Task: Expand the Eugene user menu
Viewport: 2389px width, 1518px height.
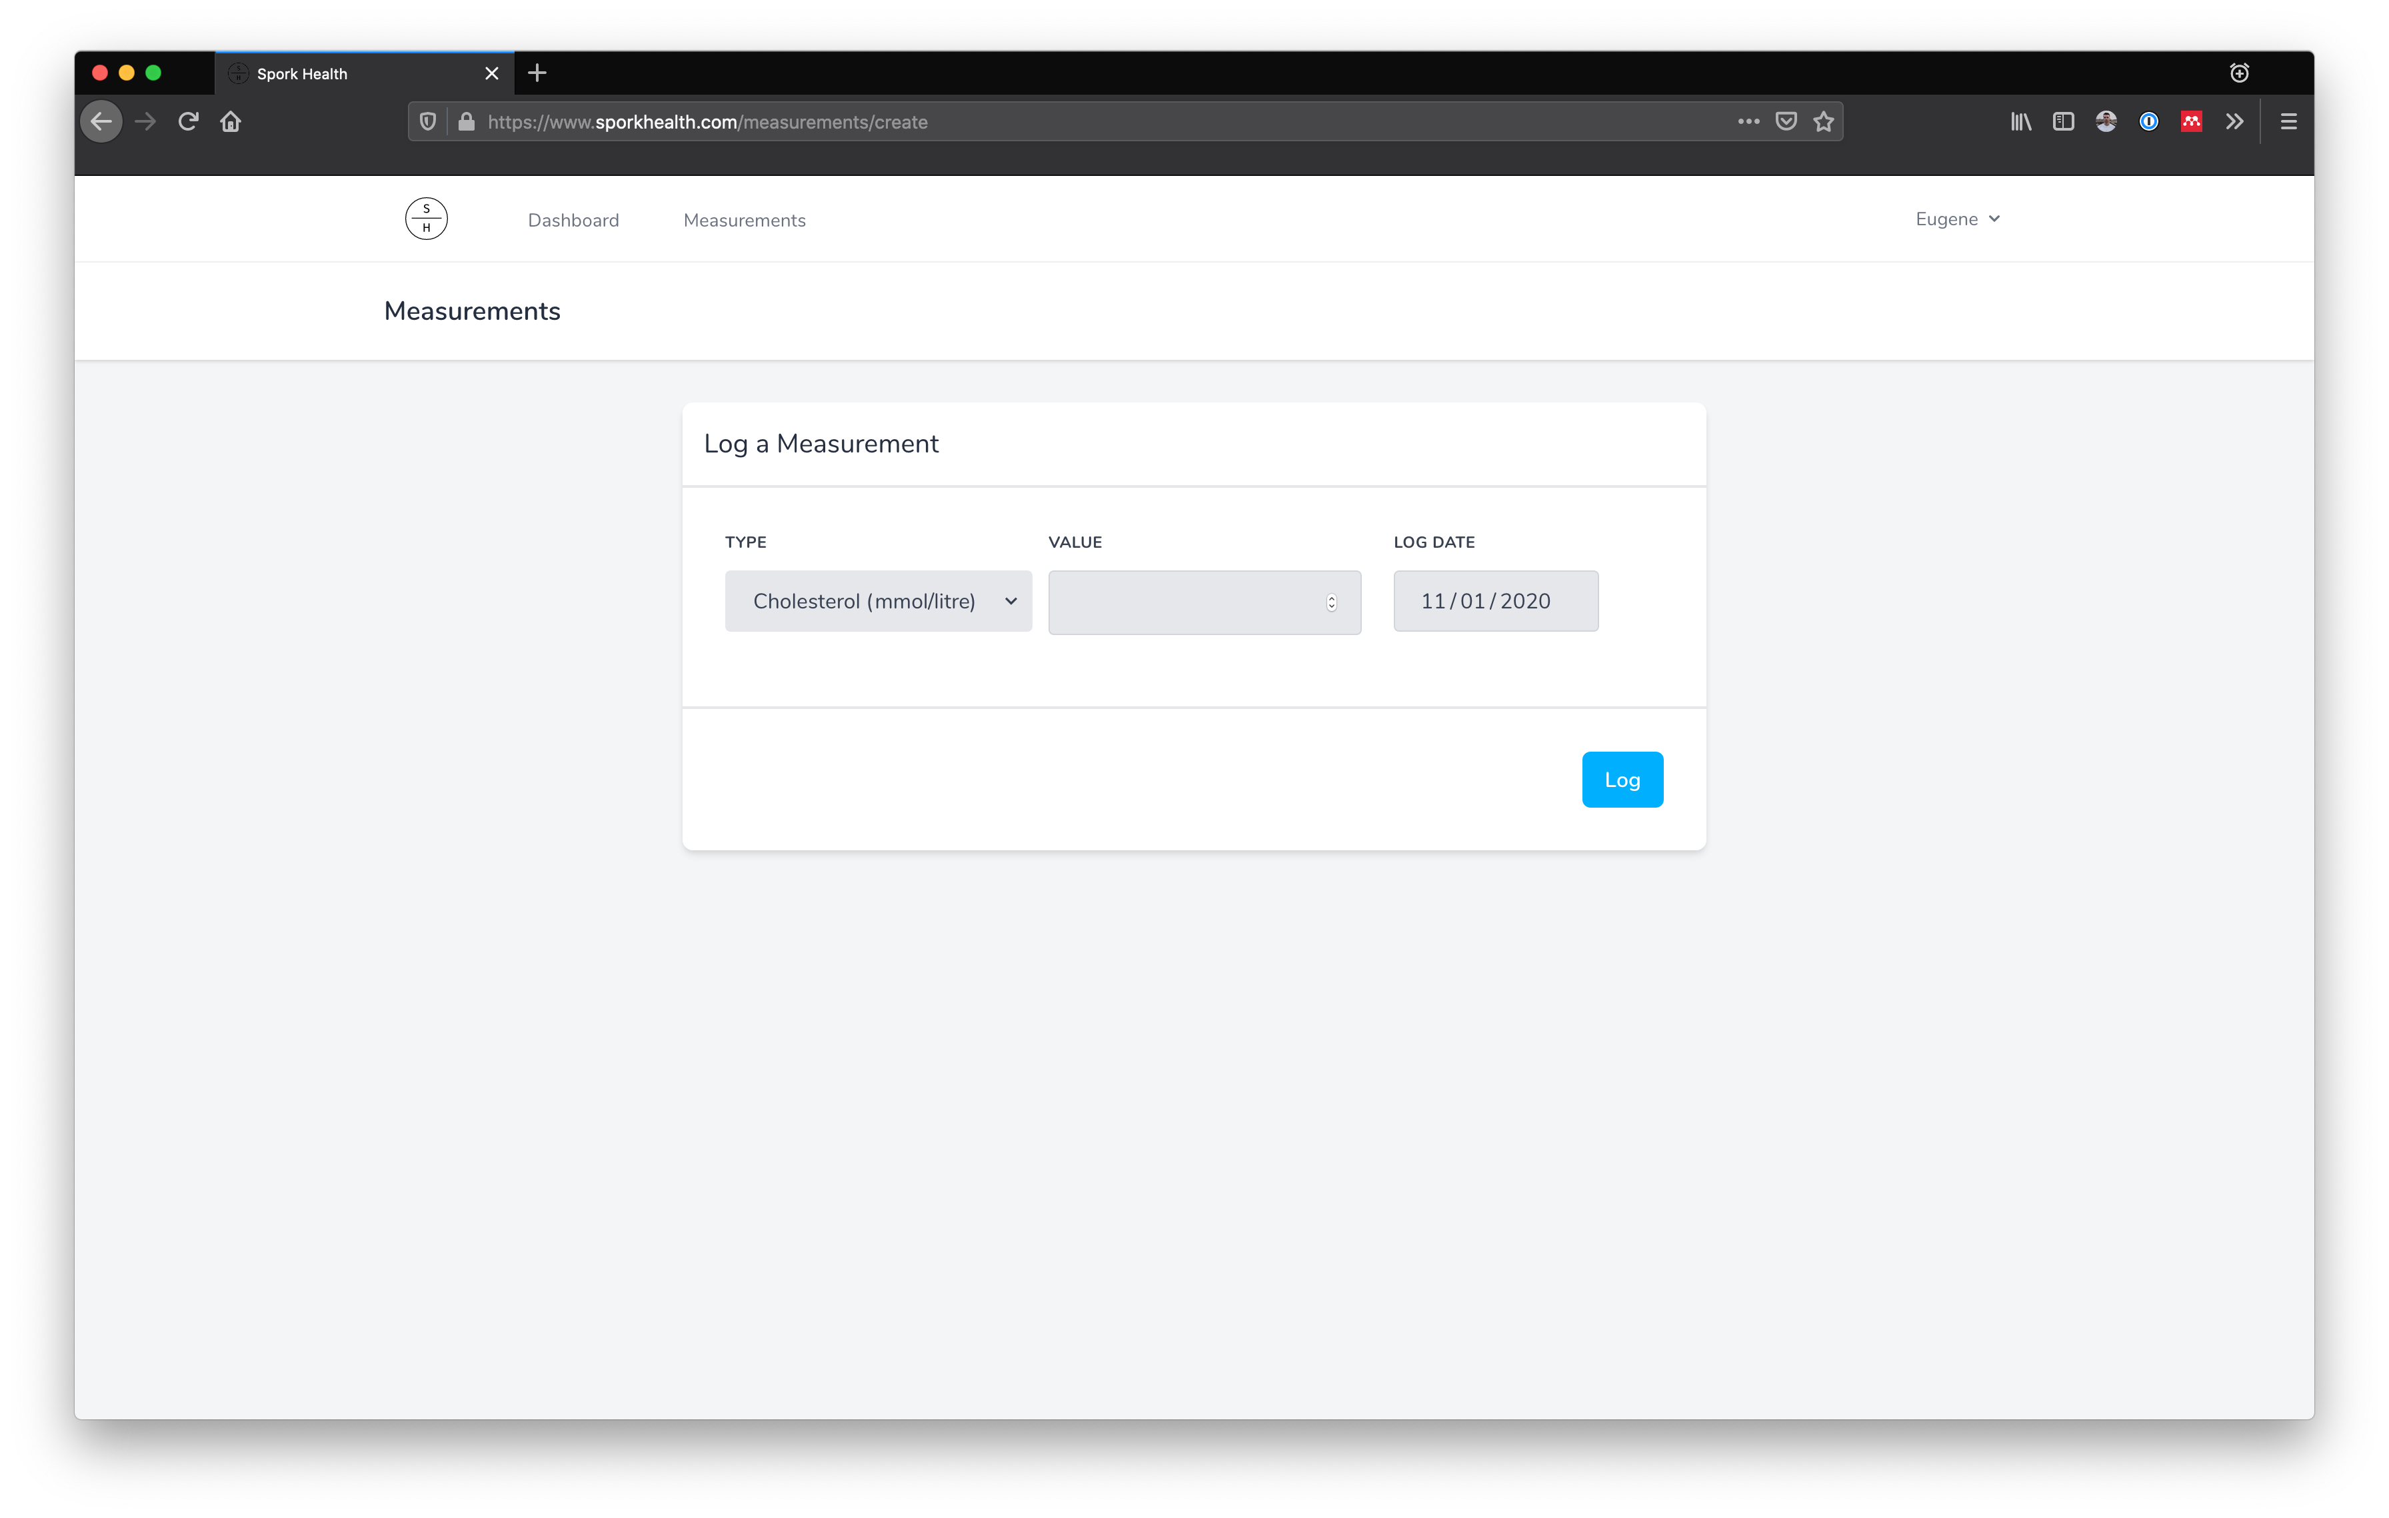Action: coord(1956,219)
